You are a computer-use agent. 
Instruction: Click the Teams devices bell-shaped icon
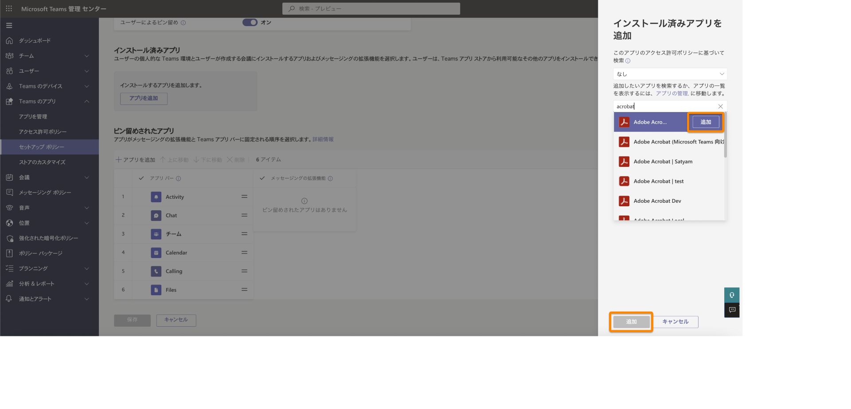(x=9, y=86)
